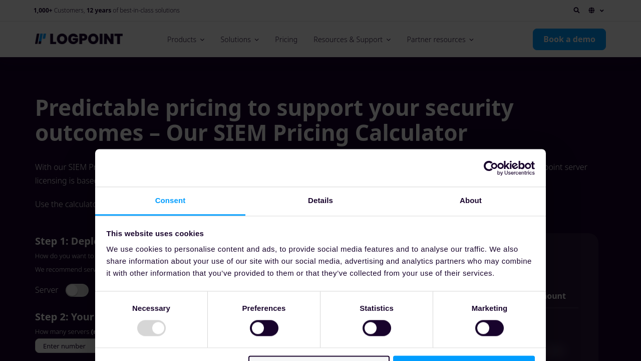Click the globe language icon

pos(591,10)
